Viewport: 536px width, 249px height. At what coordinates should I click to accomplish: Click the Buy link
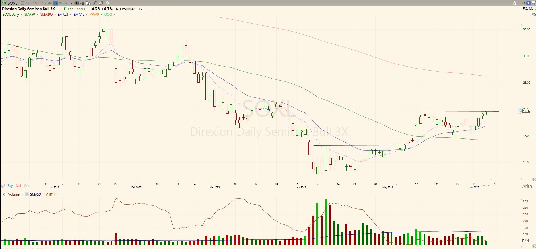[10, 186]
